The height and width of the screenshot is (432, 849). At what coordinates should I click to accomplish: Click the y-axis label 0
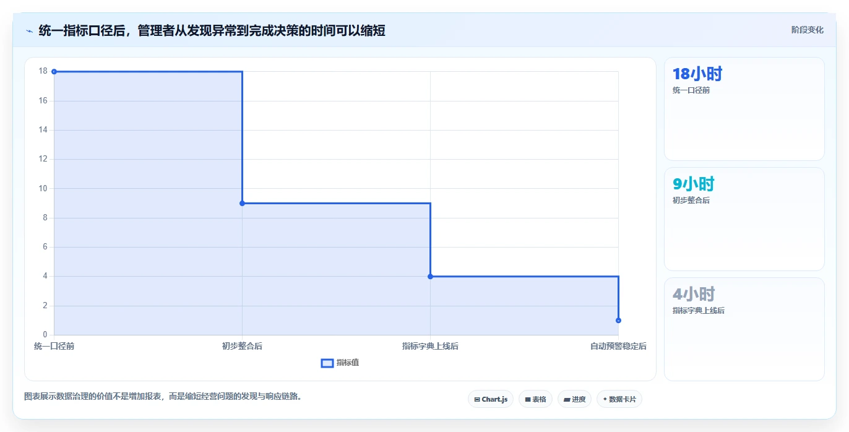(45, 335)
